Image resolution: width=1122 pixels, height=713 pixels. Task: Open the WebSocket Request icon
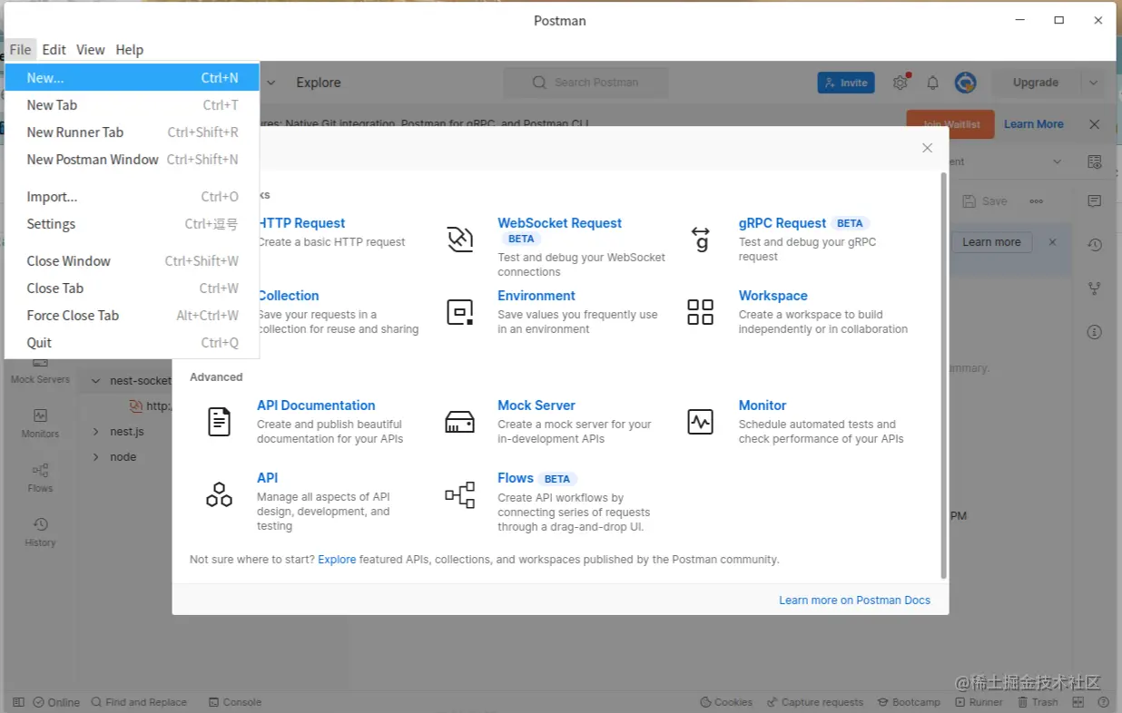click(x=460, y=239)
